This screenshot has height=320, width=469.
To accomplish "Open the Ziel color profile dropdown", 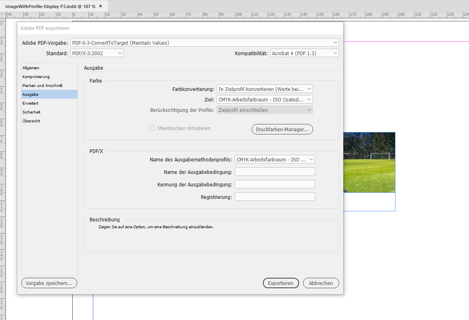I will tap(264, 99).
